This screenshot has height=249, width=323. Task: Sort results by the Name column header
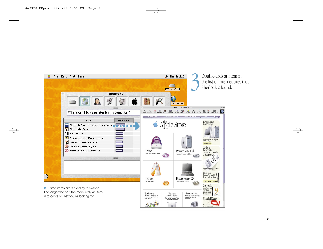[89, 121]
